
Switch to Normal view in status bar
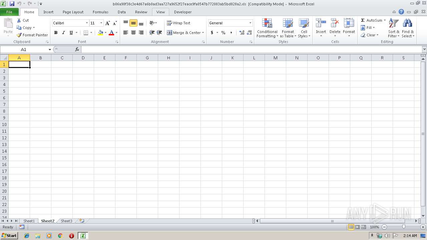[x=351, y=227]
